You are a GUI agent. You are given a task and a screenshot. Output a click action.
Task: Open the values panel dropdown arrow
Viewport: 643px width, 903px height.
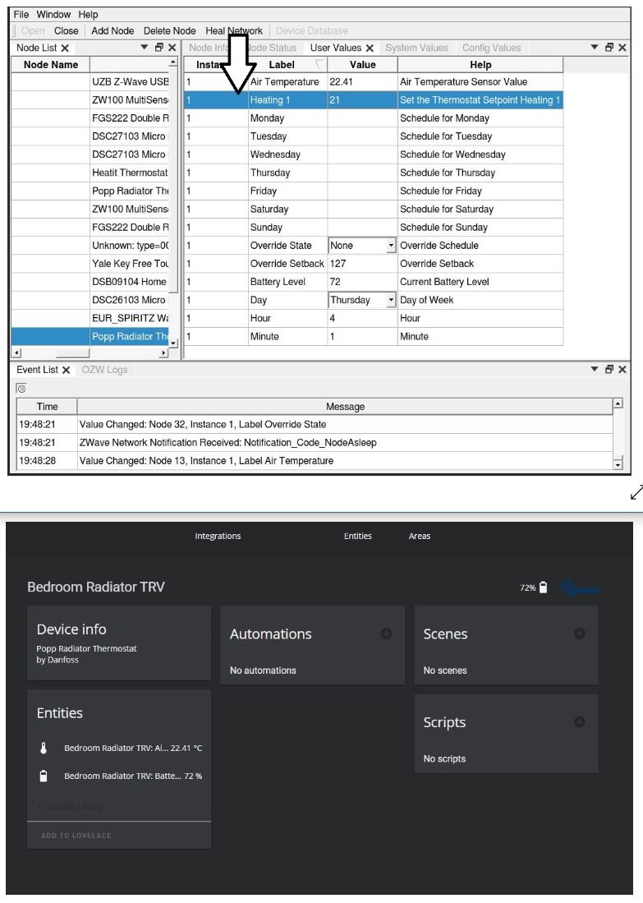click(595, 47)
